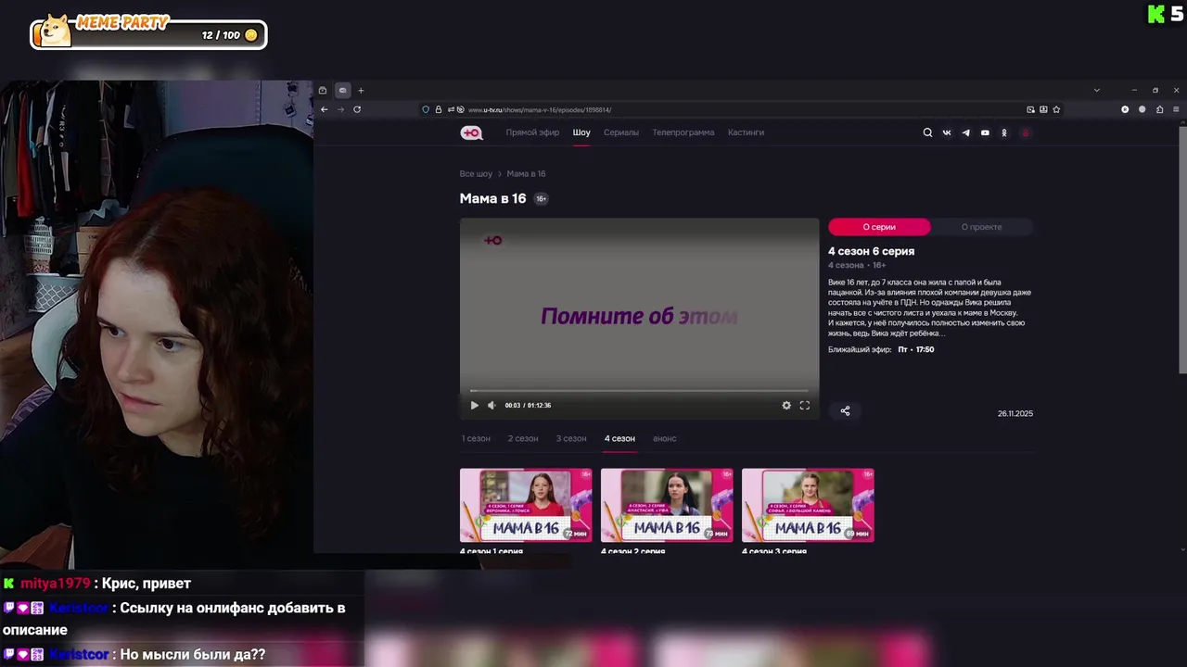Open the Telegram social link icon

pyautogui.click(x=965, y=132)
